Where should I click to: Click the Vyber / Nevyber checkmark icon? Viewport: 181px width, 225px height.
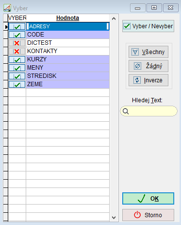[127, 26]
